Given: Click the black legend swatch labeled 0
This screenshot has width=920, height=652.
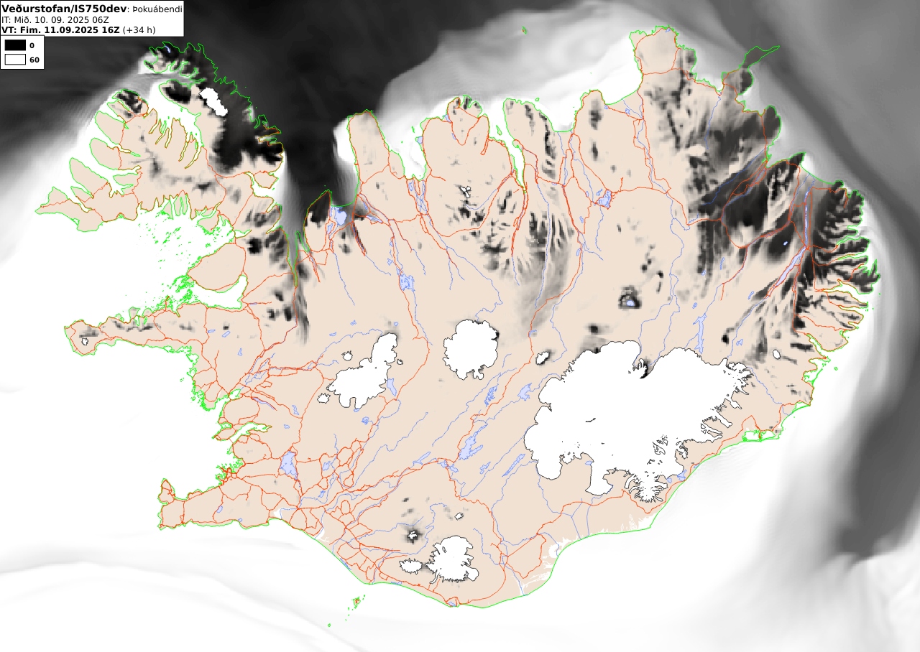Looking at the screenshot, I should pyautogui.click(x=15, y=45).
